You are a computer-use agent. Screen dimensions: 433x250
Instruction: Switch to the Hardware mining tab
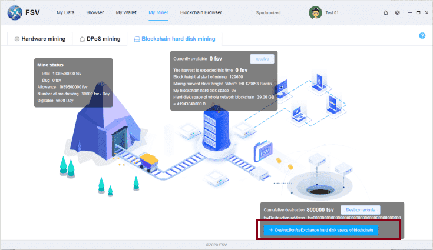pos(40,39)
